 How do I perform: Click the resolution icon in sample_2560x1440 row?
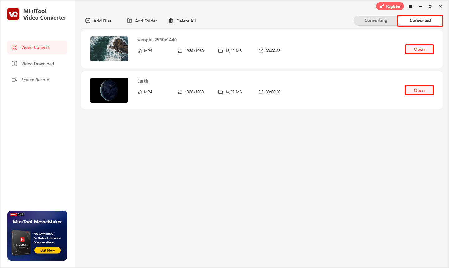pyautogui.click(x=180, y=51)
